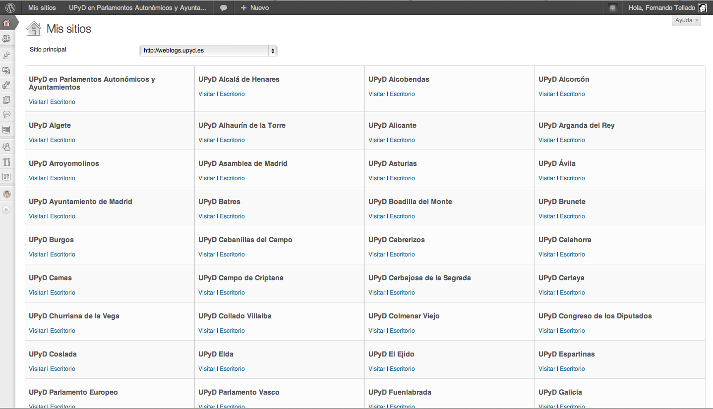Click Visitar under UPyD Congreso de los Diputados

(547, 331)
